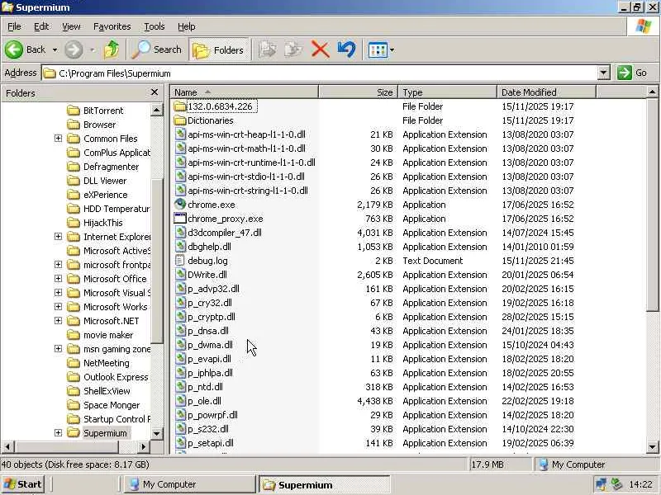
Task: Go up one folder level icon
Action: 112,49
